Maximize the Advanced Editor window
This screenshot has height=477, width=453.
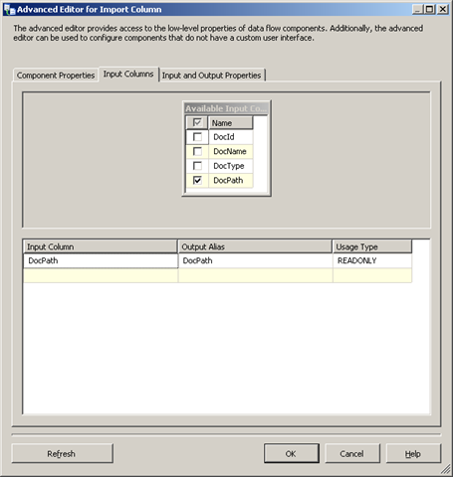[x=430, y=9]
